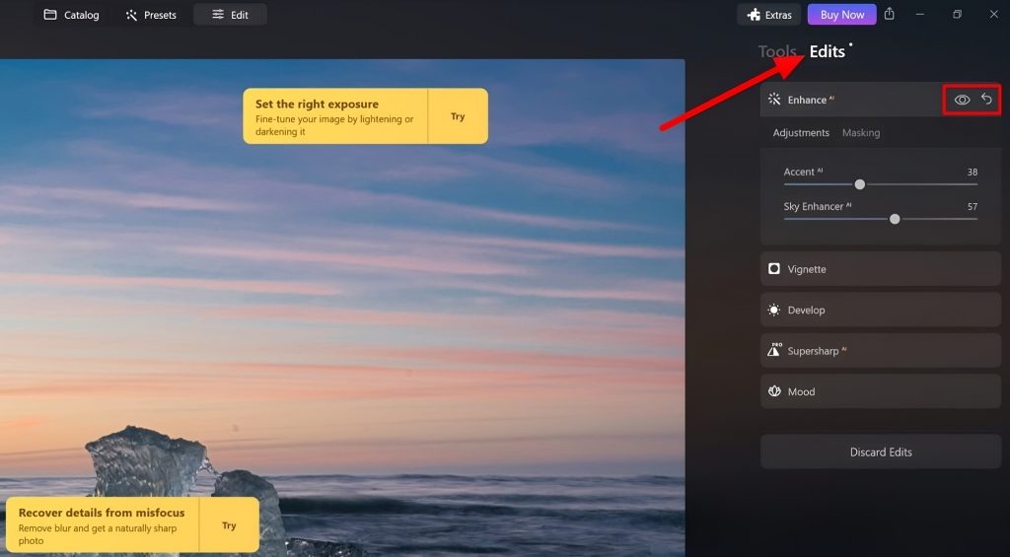Viewport: 1010px width, 557px height.
Task: Minimize the application window
Action: 920,14
